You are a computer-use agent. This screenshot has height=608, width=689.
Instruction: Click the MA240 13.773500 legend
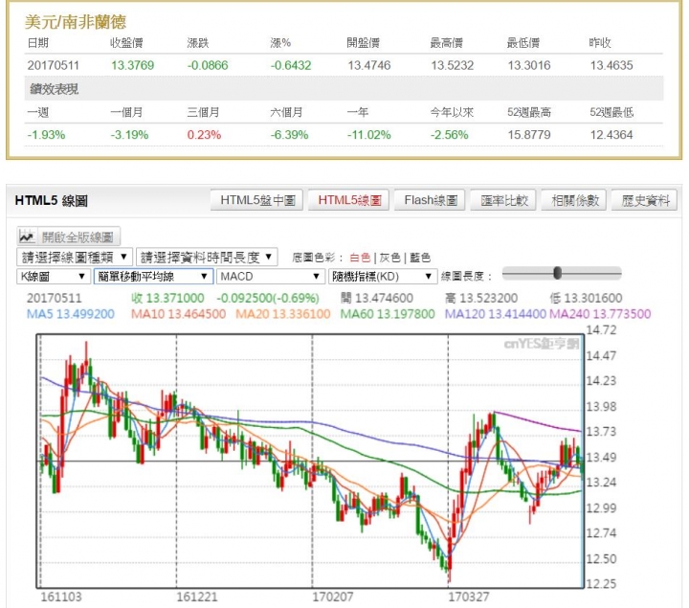click(x=600, y=314)
